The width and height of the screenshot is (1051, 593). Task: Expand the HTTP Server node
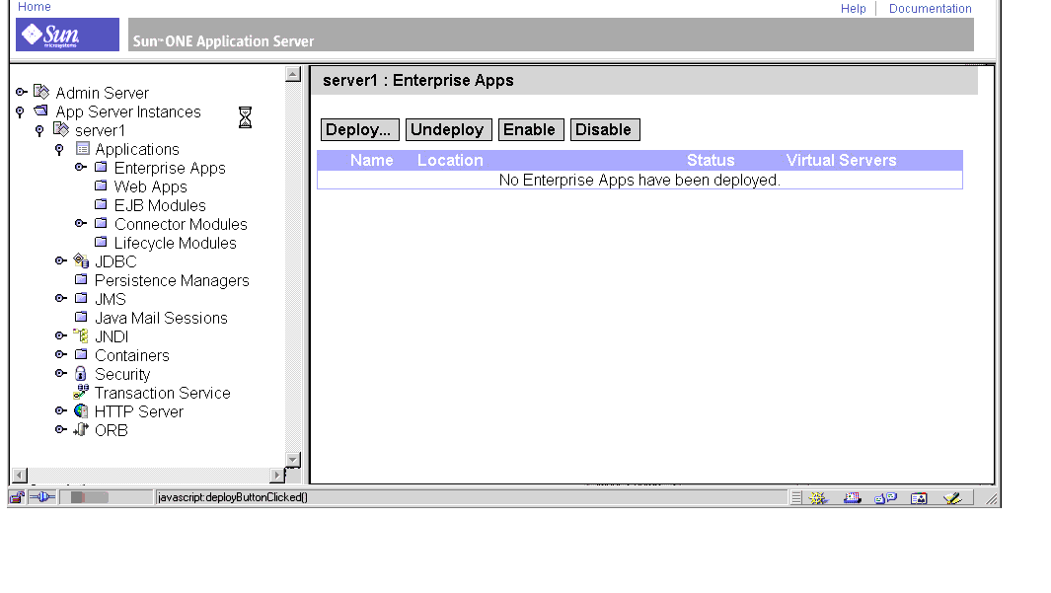(61, 410)
